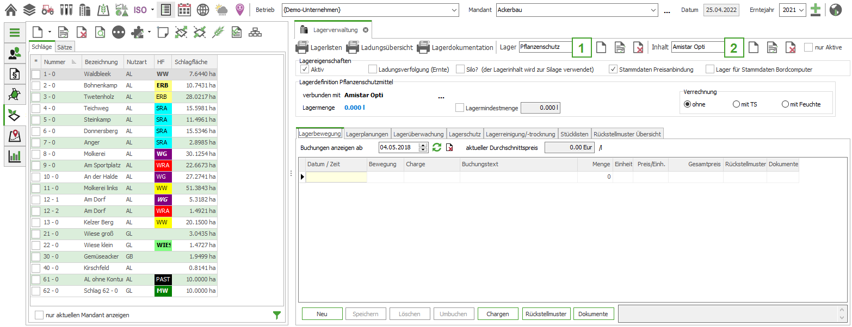Open the bar chart sidebar icon

pos(15,156)
